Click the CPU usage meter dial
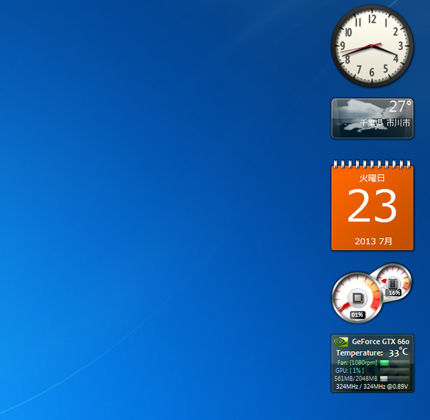Image resolution: width=430 pixels, height=420 pixels. pyautogui.click(x=357, y=297)
